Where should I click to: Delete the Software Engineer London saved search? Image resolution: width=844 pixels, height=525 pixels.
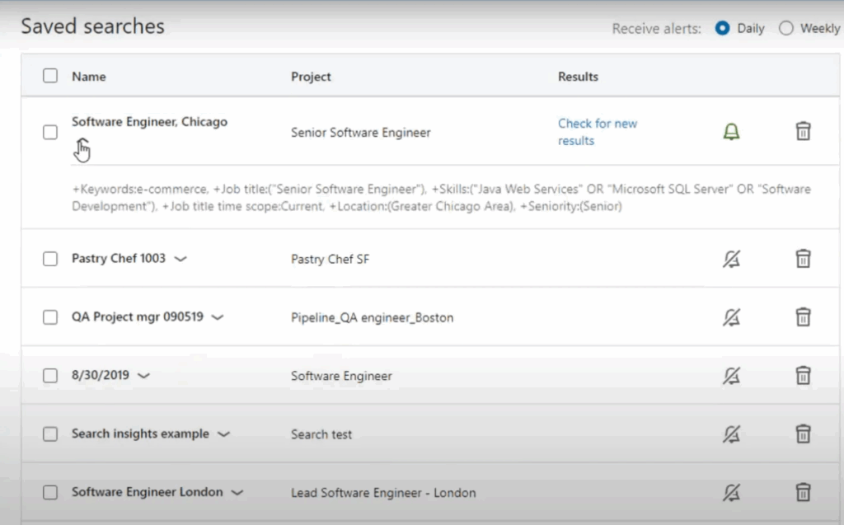point(804,491)
